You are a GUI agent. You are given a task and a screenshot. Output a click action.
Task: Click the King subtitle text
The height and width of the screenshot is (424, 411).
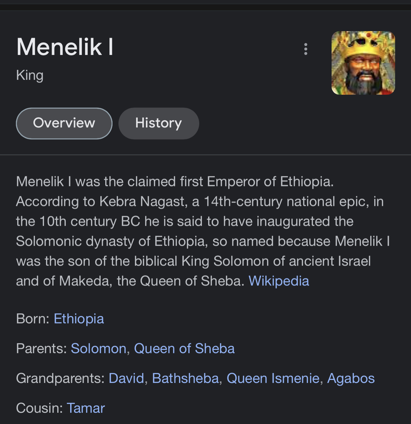point(30,75)
